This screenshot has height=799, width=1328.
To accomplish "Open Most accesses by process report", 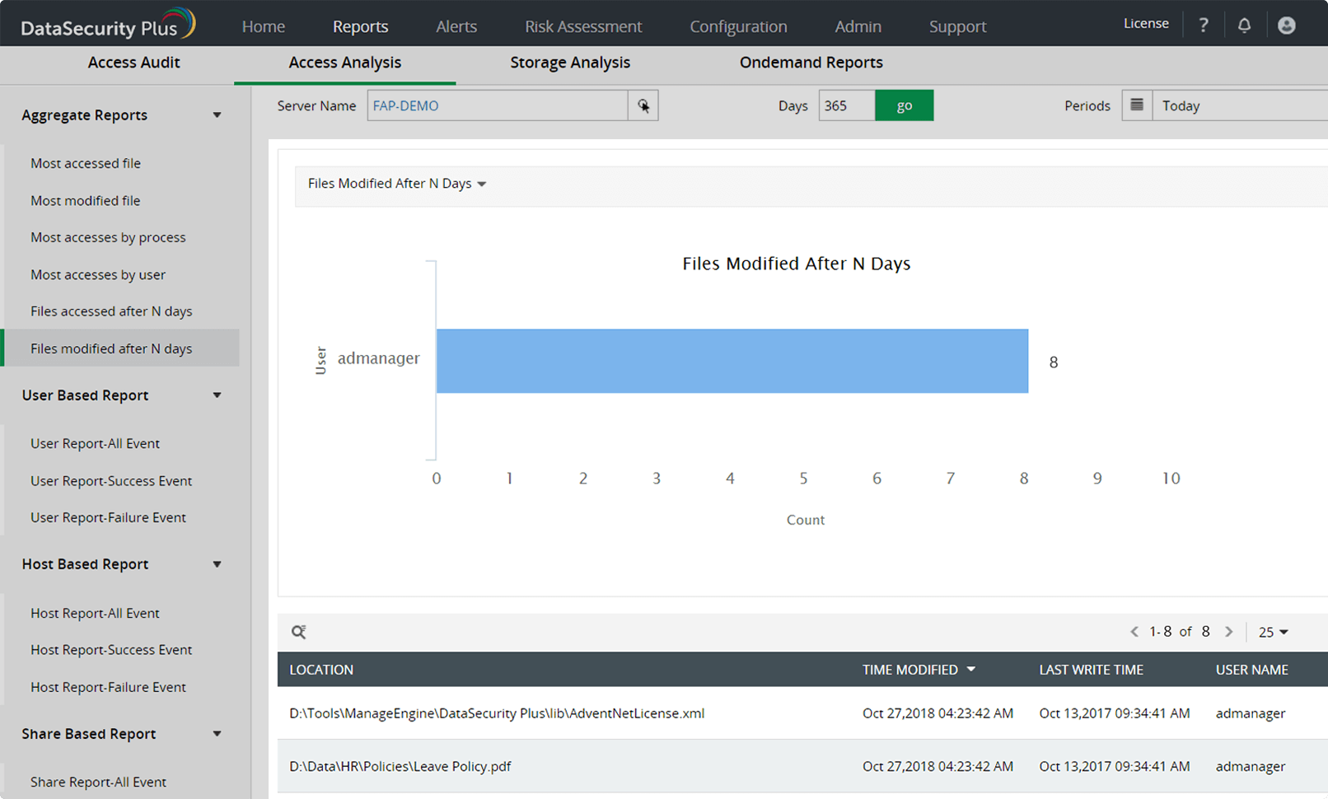I will [x=108, y=237].
